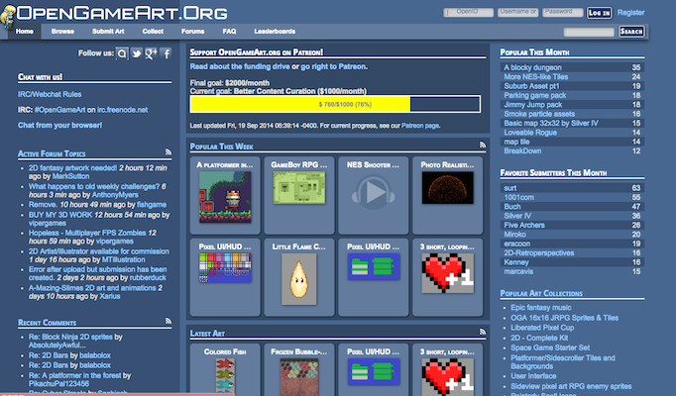Open submitter 'surt' profile
Image resolution: width=676 pixels, height=396 pixels.
point(510,188)
